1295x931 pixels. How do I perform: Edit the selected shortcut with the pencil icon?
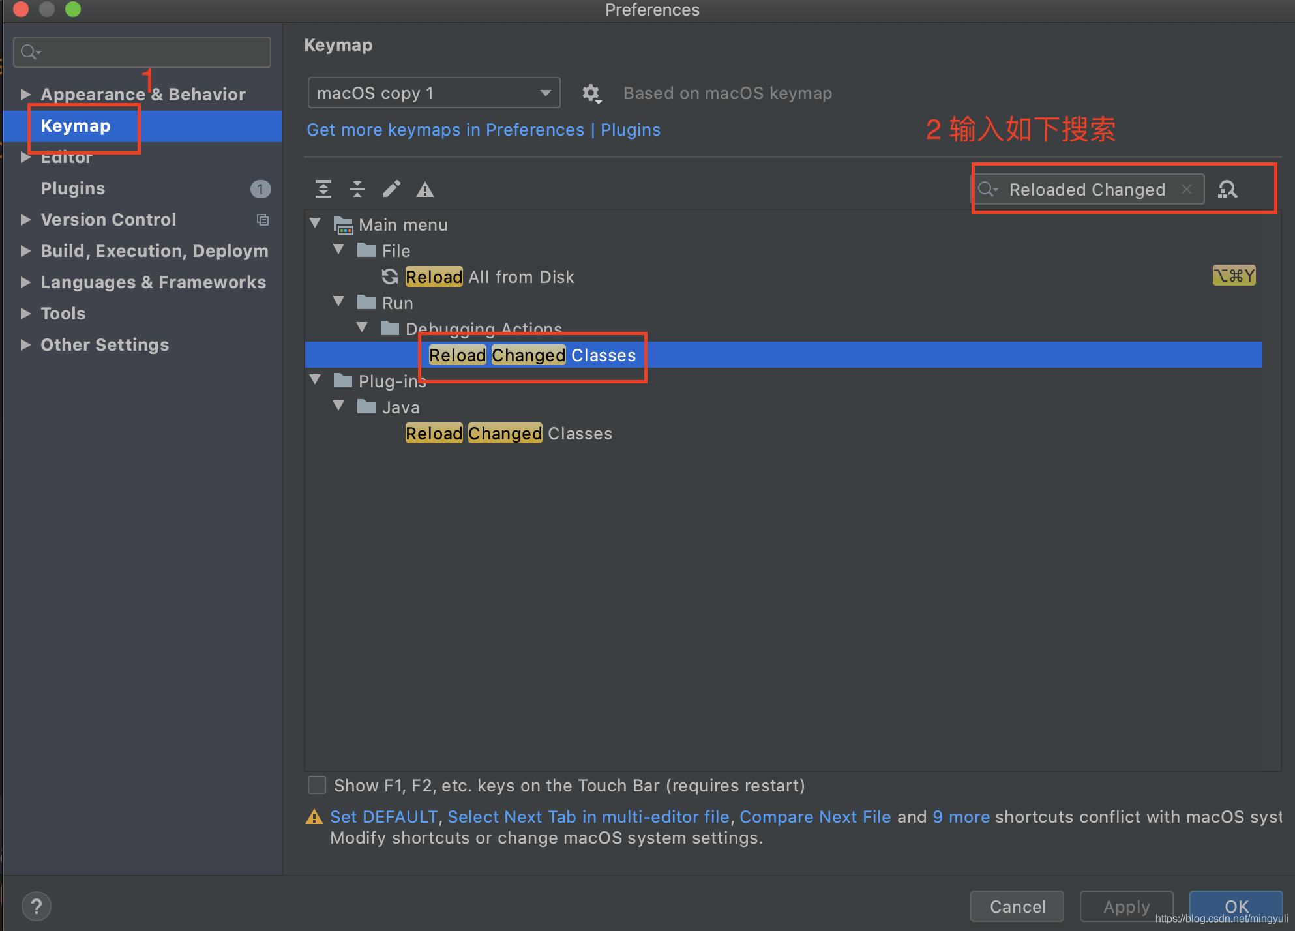pos(391,189)
